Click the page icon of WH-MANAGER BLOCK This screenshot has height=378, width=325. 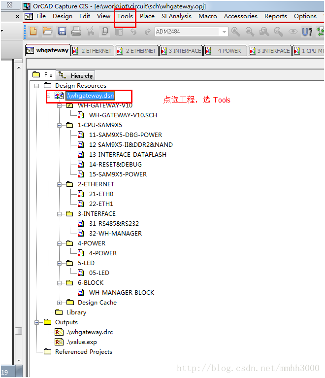[x=81, y=292]
